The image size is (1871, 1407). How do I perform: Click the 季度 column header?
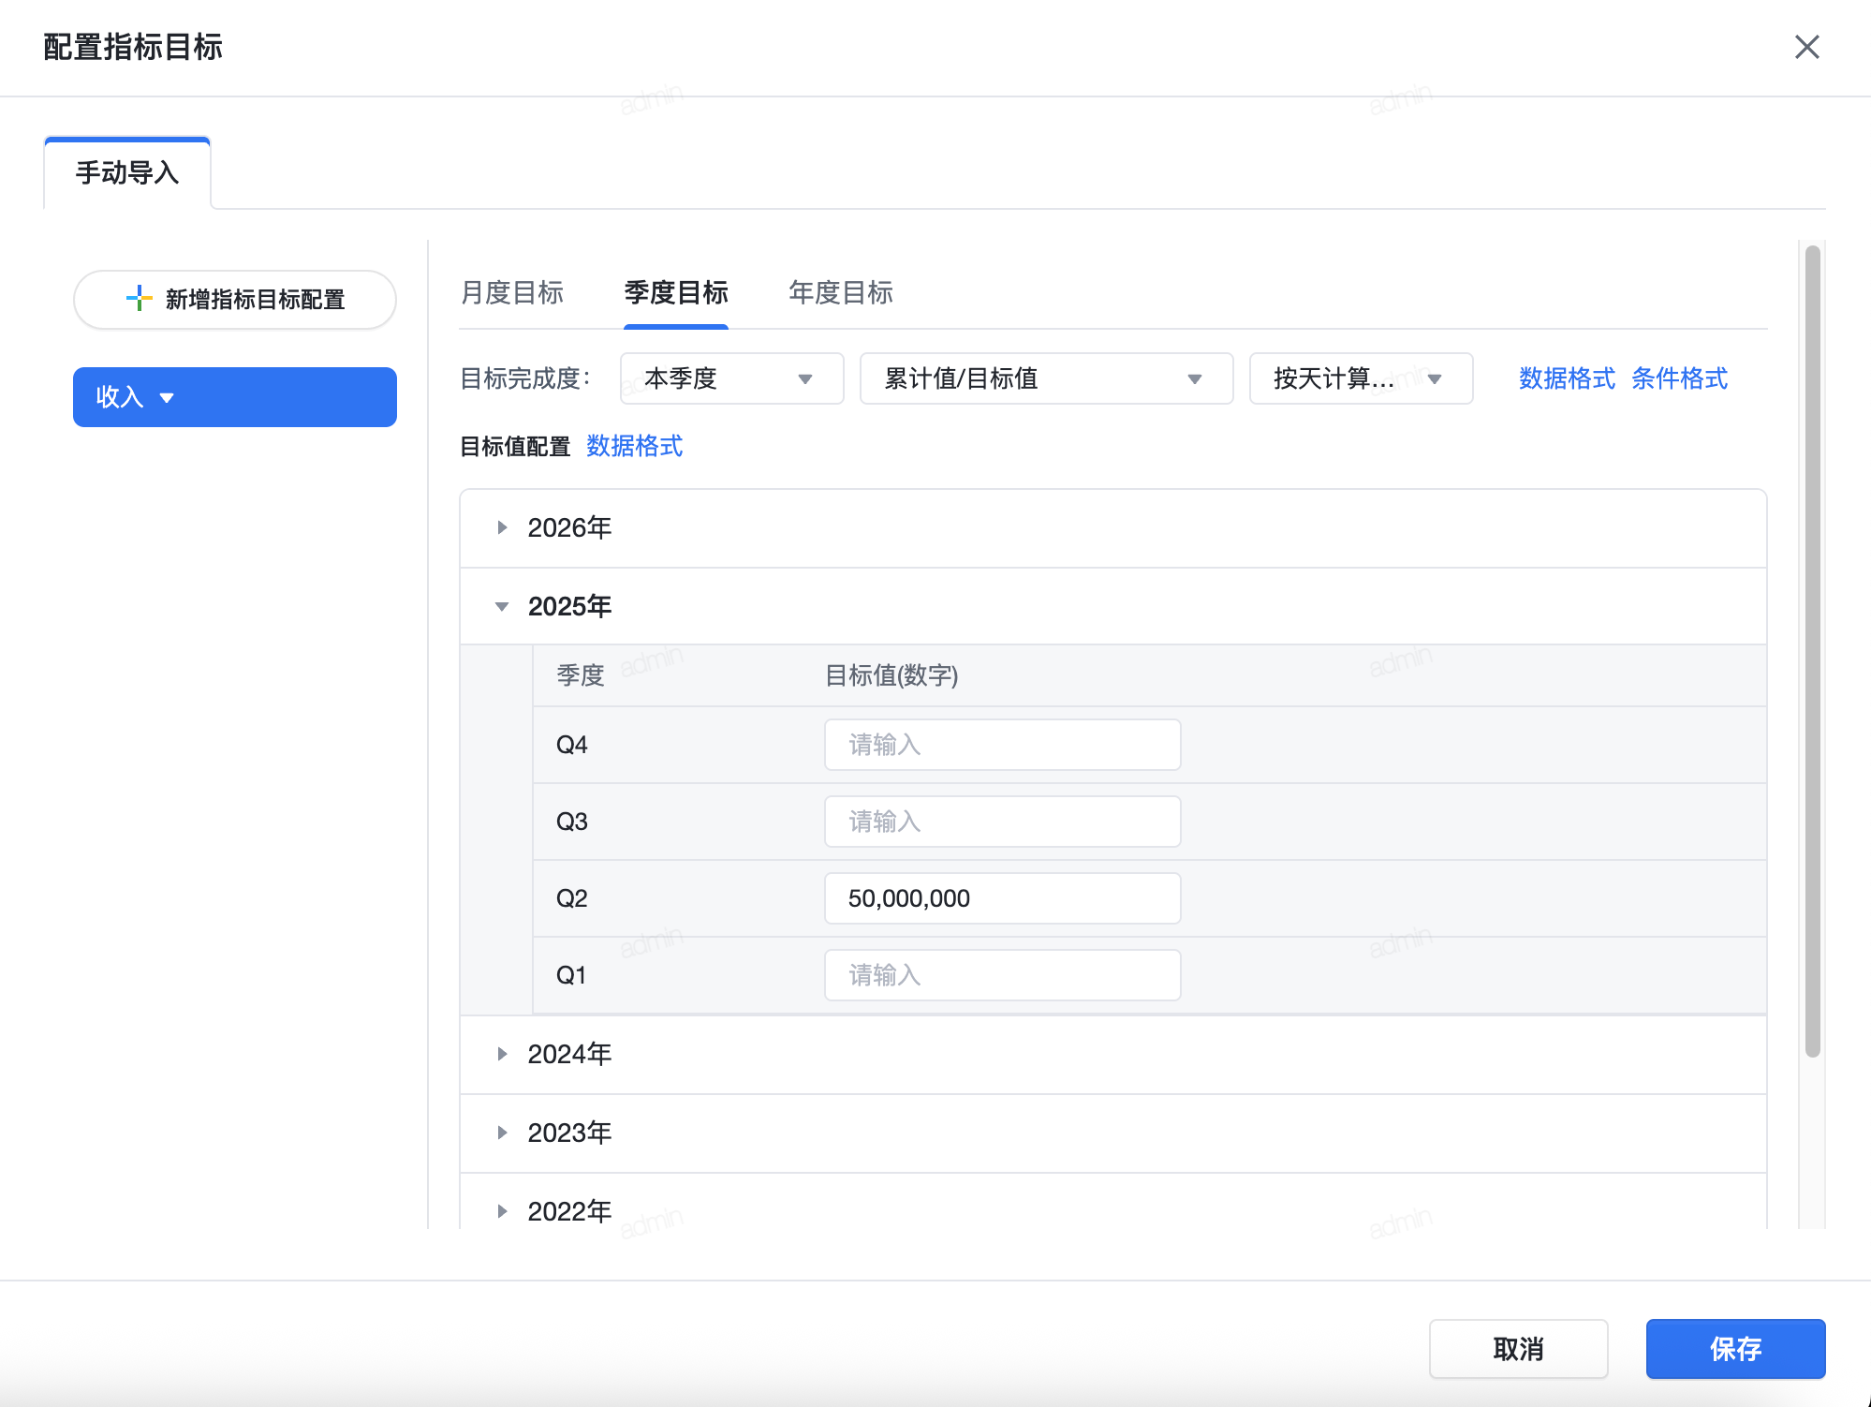(x=581, y=675)
